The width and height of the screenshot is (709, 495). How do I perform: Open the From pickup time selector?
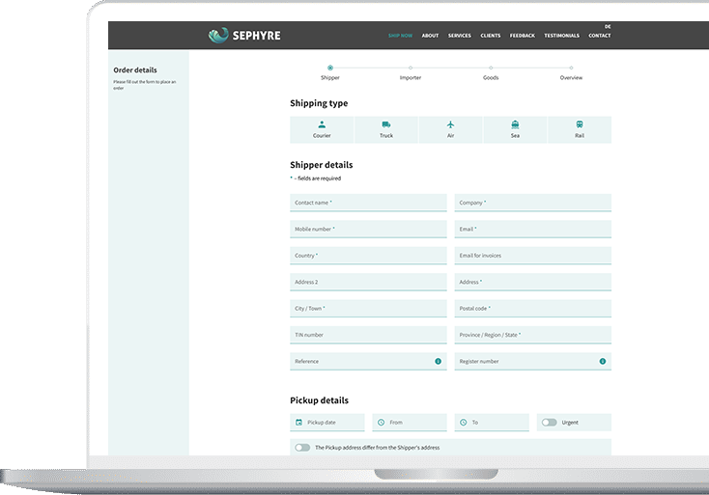(409, 423)
